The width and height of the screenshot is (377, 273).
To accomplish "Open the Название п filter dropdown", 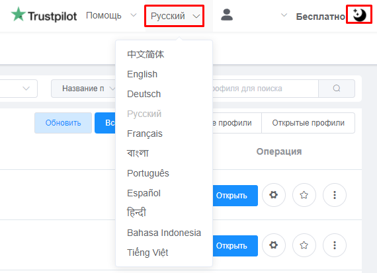I will click(83, 89).
